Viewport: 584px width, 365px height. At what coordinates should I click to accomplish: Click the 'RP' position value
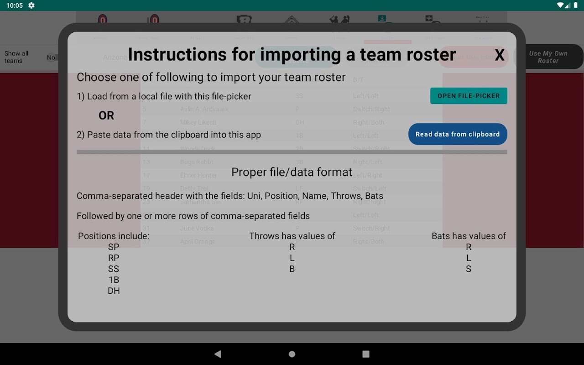(x=114, y=258)
